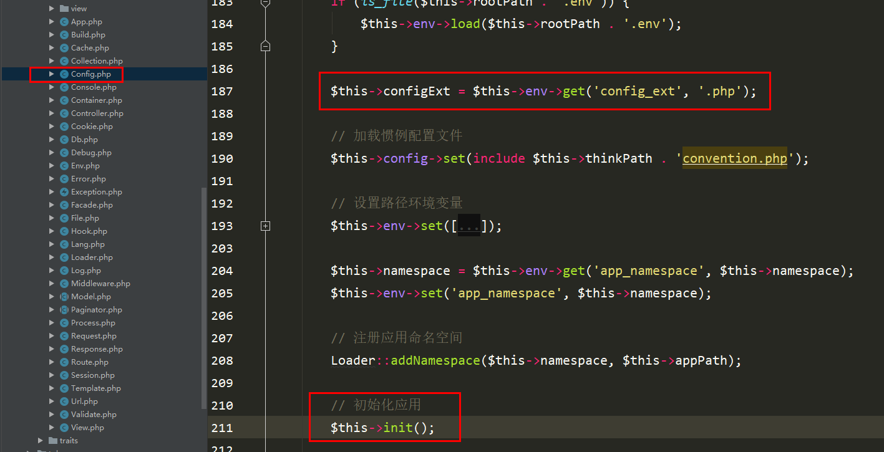Select Validate.php in the project tree
This screenshot has height=452, width=884.
click(x=94, y=415)
